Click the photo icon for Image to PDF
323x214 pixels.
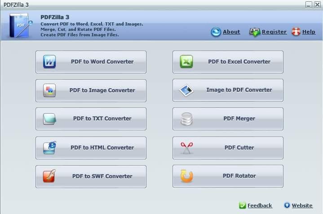click(x=186, y=90)
